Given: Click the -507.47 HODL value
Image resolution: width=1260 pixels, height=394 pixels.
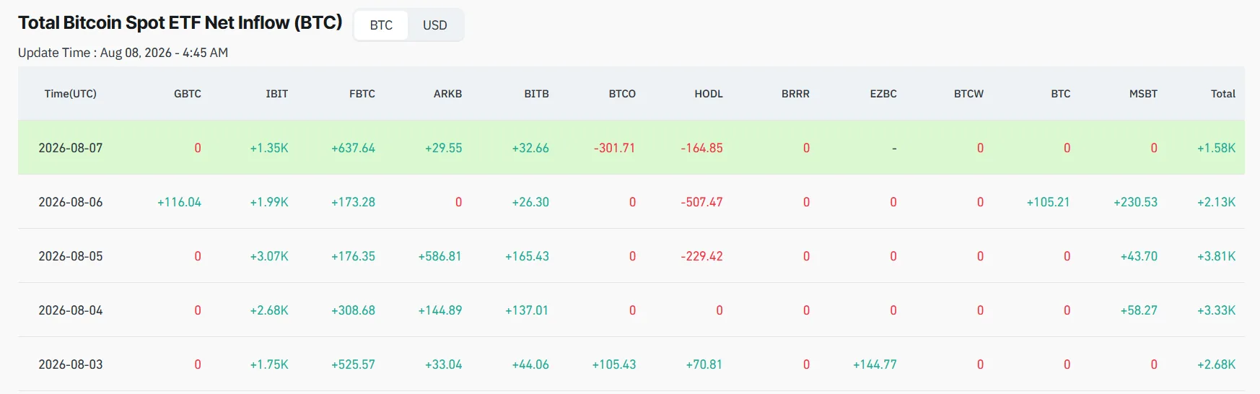Looking at the screenshot, I should [701, 202].
